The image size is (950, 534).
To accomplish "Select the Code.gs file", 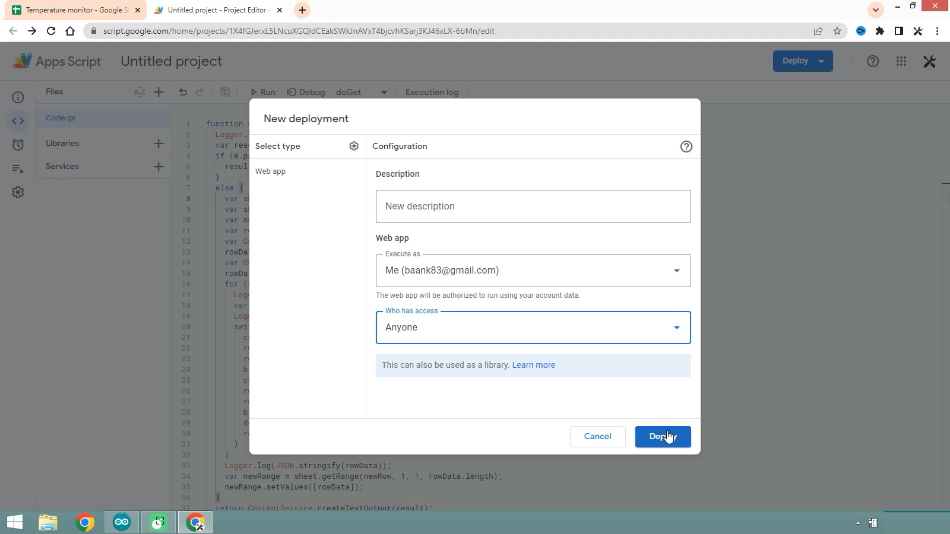I will coord(103,118).
